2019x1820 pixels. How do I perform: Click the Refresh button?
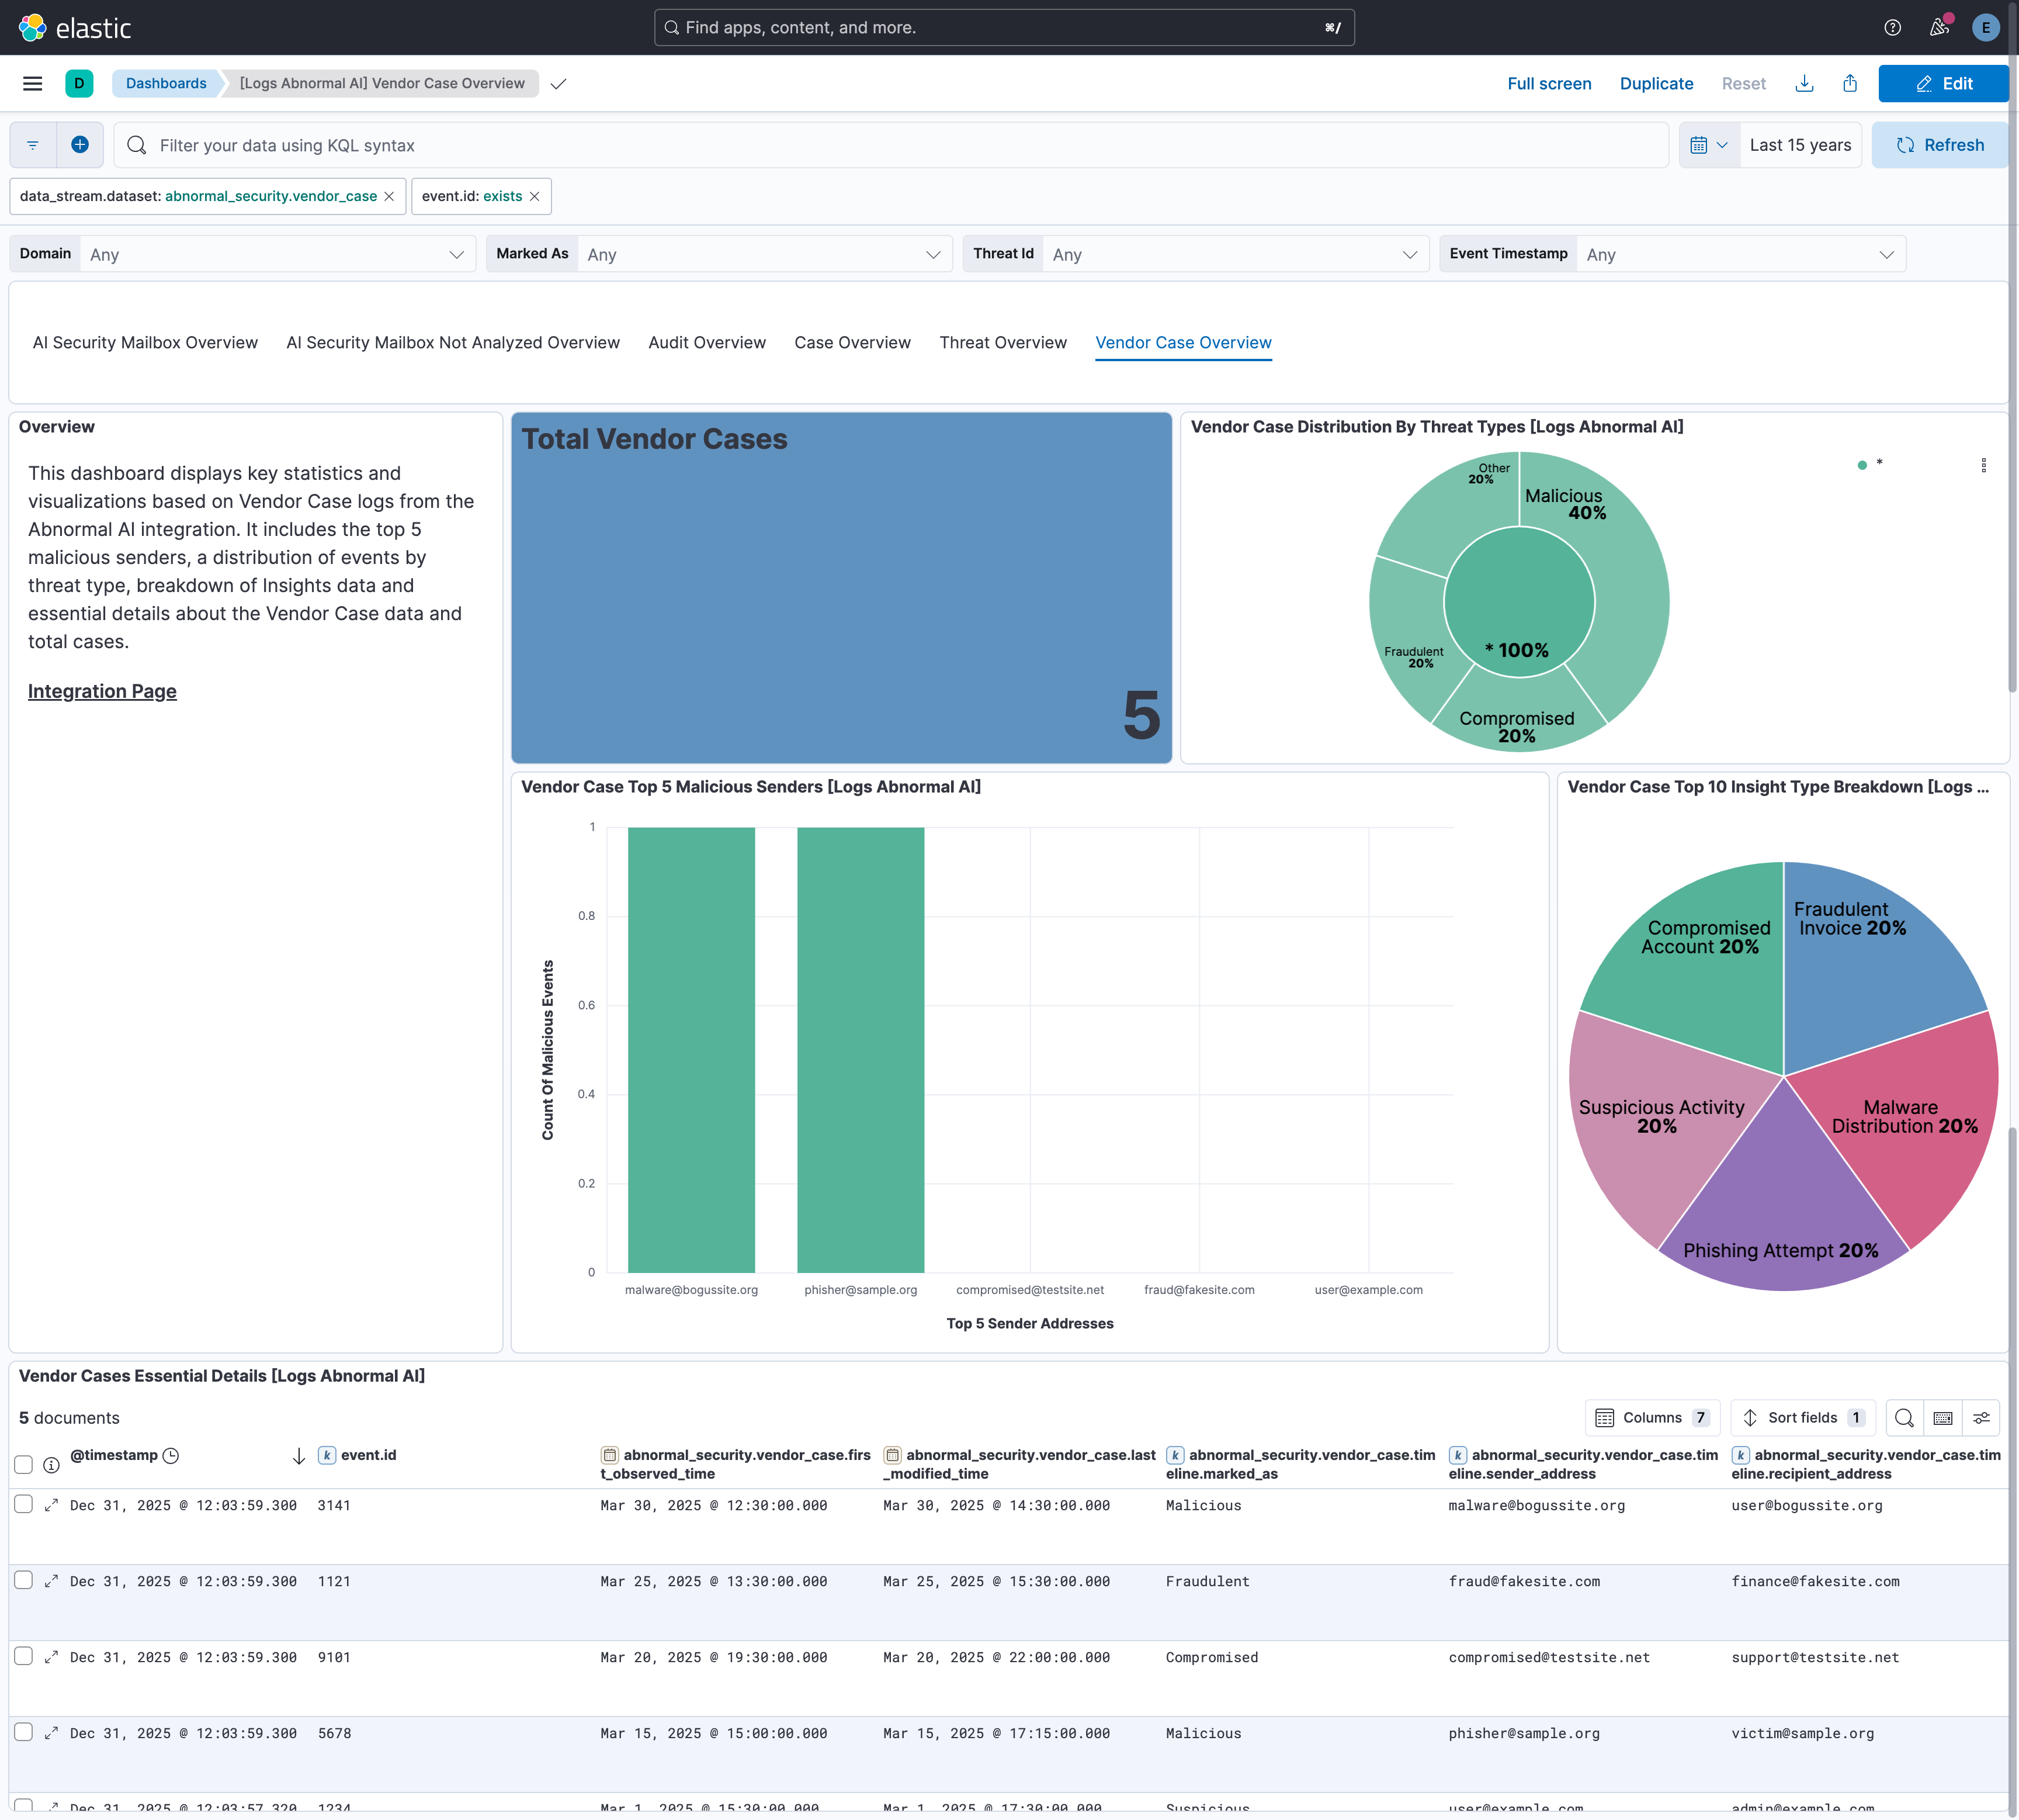click(1940, 144)
